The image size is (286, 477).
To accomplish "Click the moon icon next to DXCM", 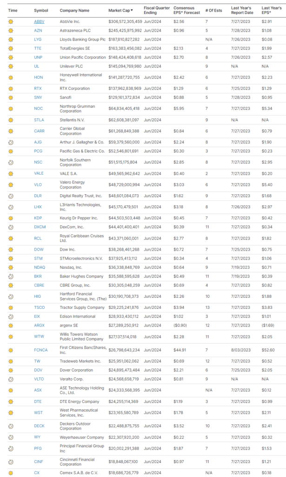I will (11, 227).
